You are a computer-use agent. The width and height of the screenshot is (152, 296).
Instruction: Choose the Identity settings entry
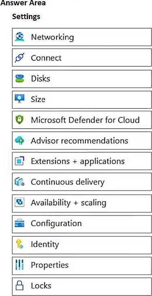pyautogui.click(x=82, y=244)
